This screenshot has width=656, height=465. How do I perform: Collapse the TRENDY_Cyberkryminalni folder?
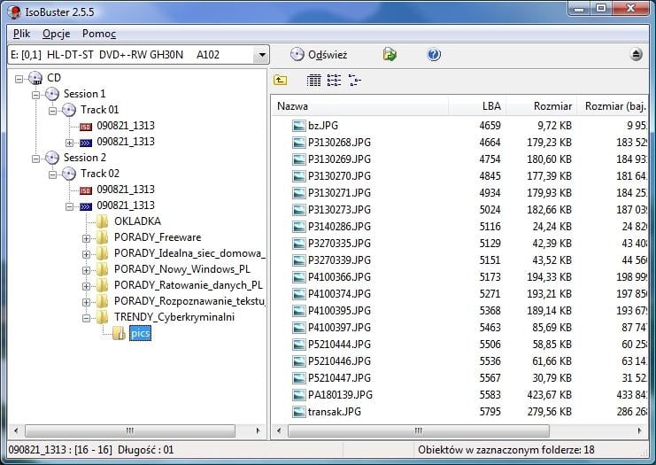pos(87,317)
